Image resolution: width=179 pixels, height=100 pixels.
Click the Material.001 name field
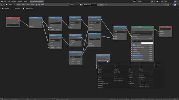tap(90, 5)
